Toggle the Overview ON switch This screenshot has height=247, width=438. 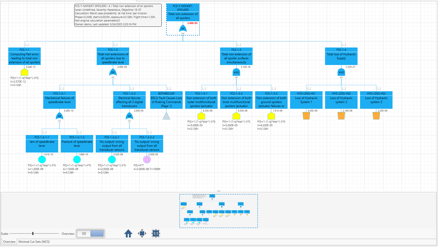pos(90,233)
